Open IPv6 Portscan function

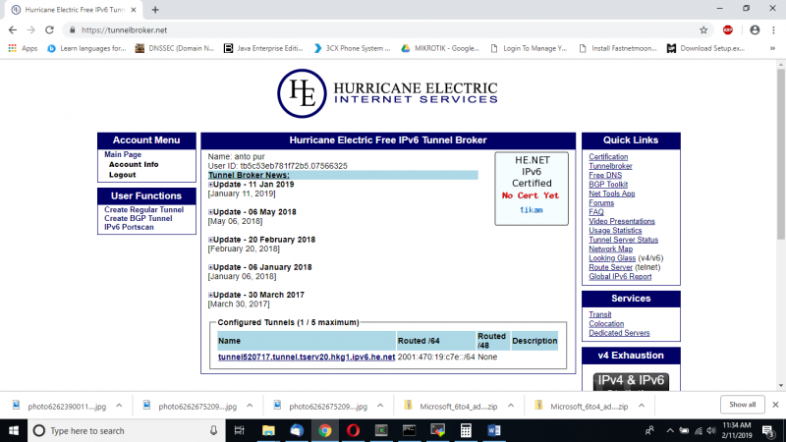[129, 227]
